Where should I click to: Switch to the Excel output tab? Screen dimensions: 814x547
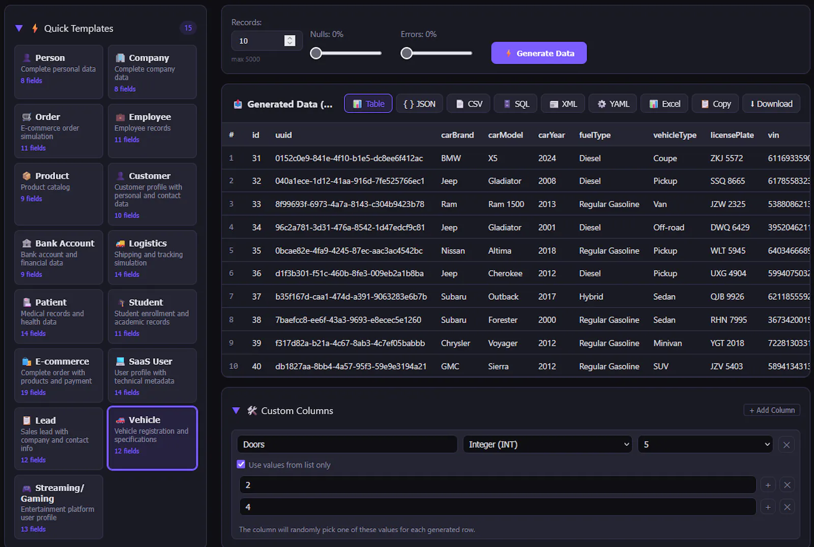[664, 104]
